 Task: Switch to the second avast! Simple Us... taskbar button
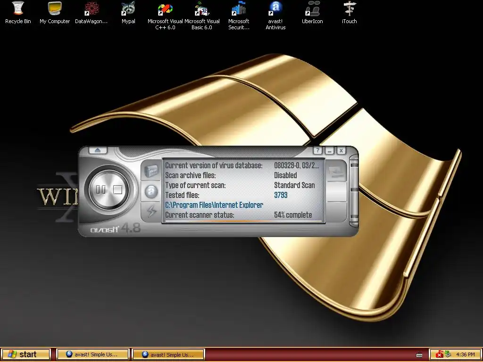(x=168, y=354)
